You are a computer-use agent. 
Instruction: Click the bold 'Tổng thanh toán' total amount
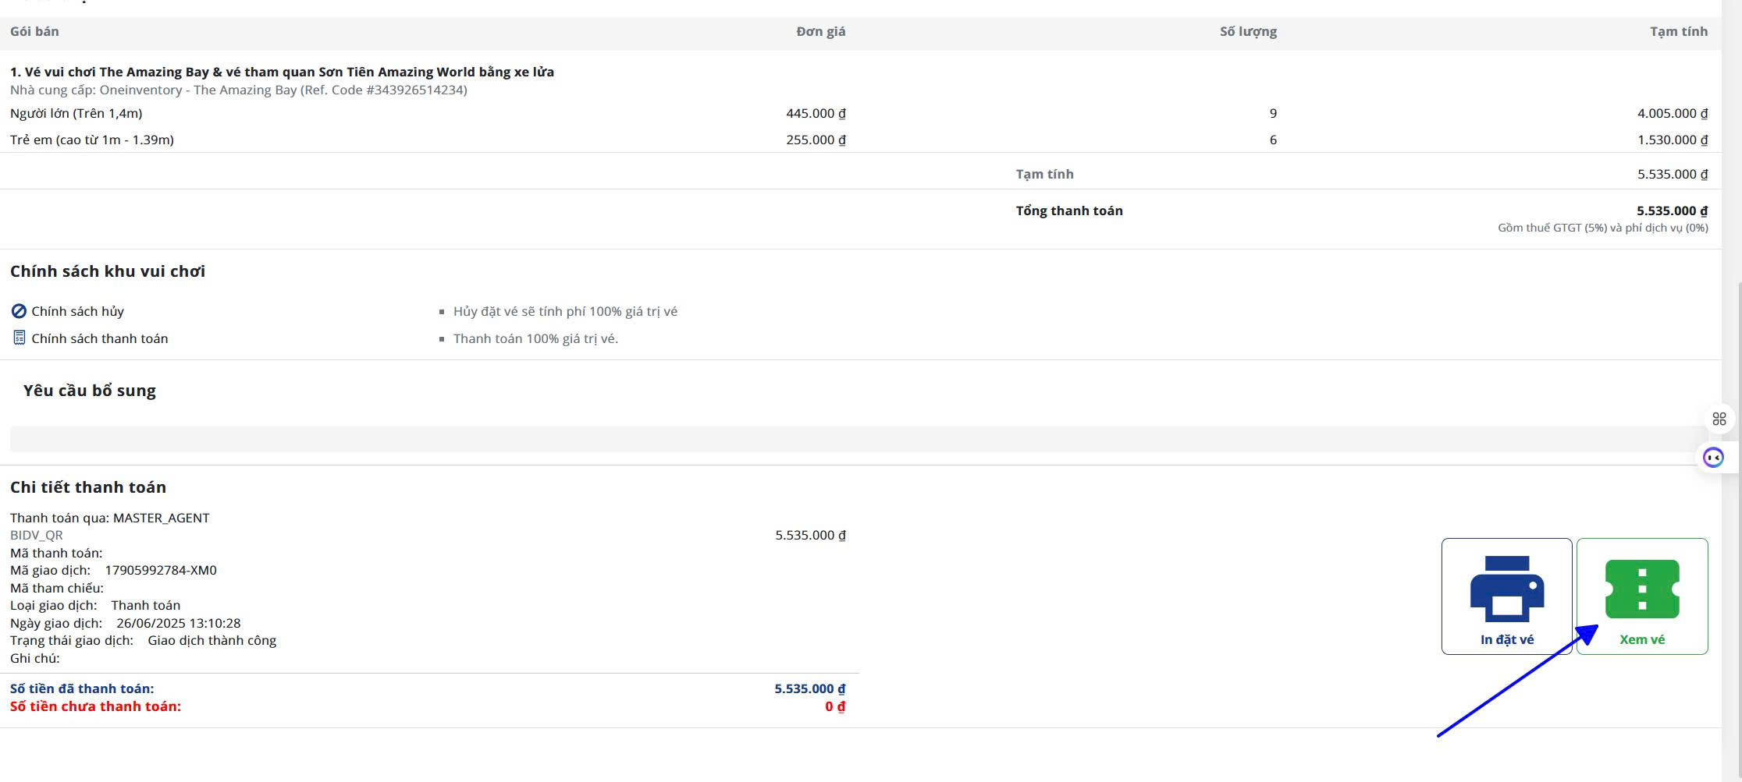[x=1672, y=211]
